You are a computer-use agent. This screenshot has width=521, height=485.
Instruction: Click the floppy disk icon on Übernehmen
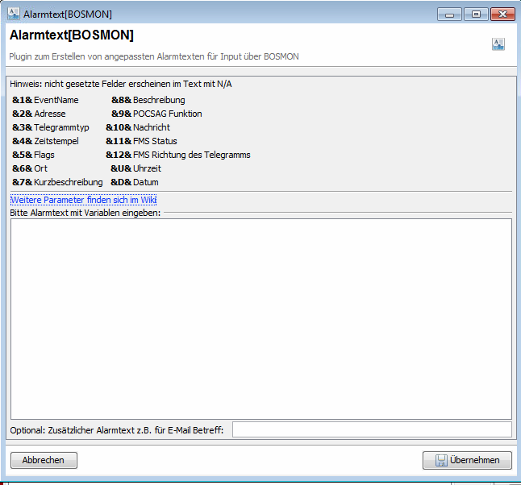tap(441, 460)
